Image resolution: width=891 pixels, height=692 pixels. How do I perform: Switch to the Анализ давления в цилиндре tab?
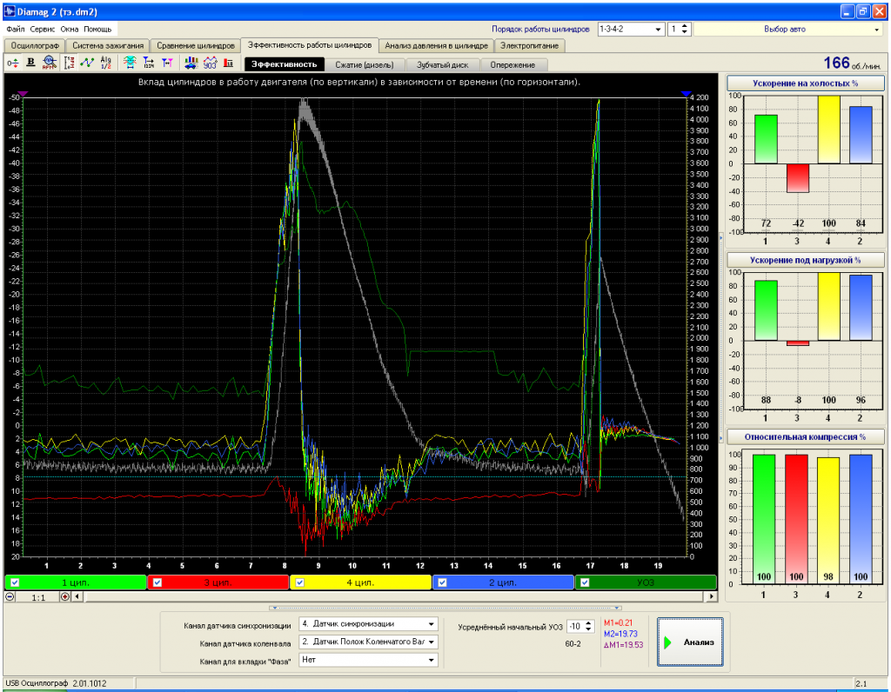pyautogui.click(x=437, y=45)
